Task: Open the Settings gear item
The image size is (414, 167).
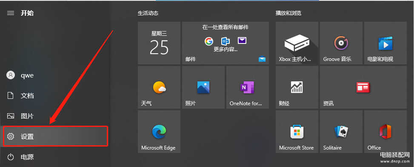Action: point(55,136)
